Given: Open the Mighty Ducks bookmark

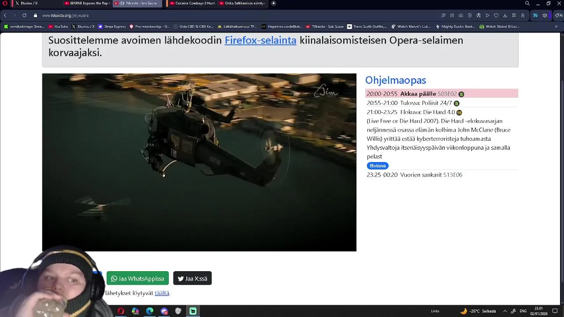Looking at the screenshot, I should (455, 26).
